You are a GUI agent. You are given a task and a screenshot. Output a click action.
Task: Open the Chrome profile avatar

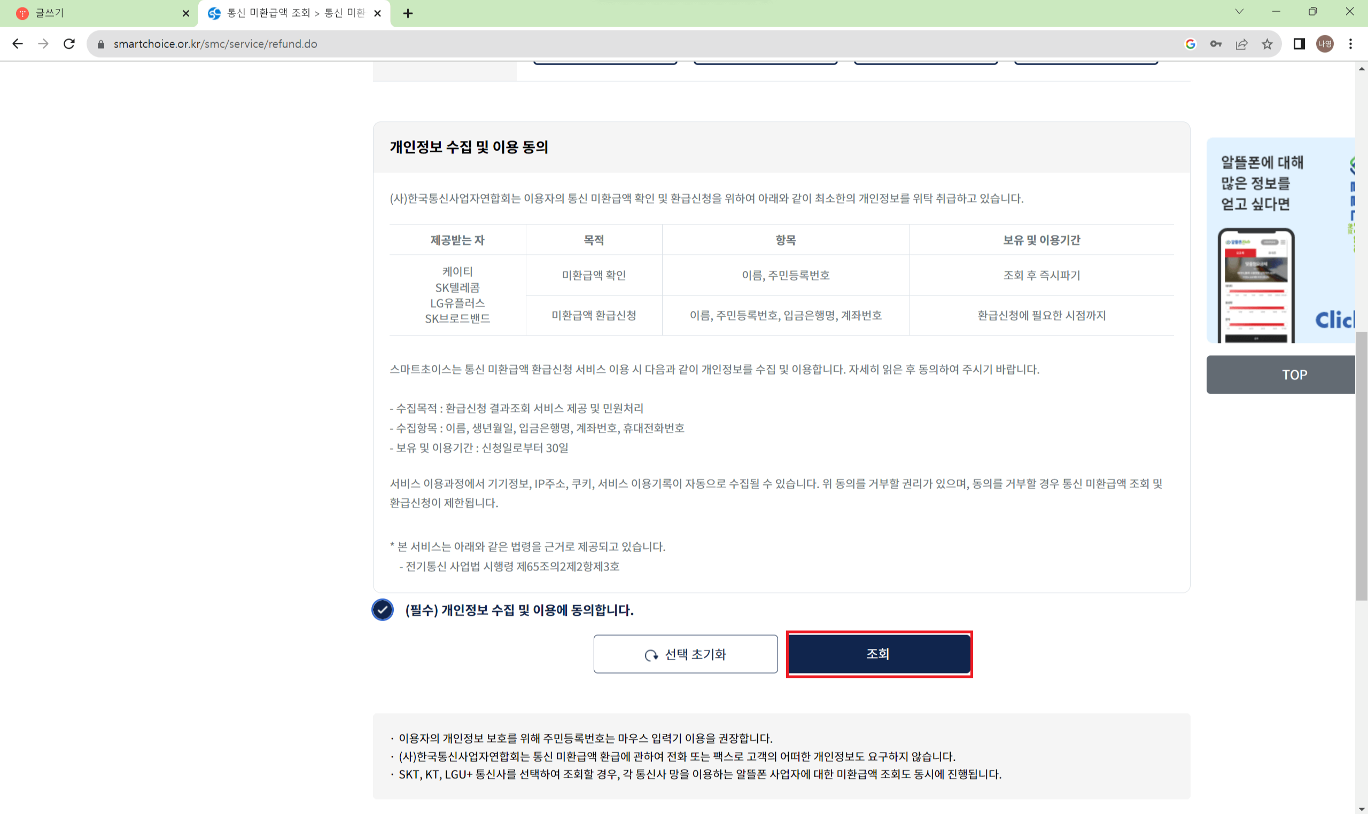click(x=1325, y=44)
